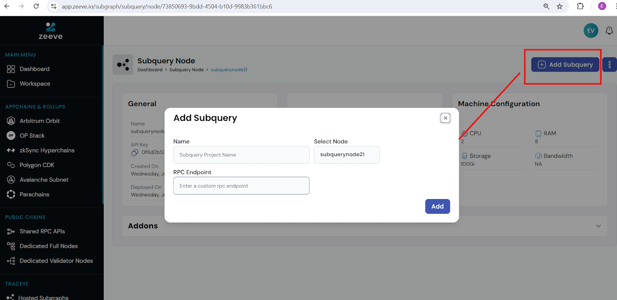Open the browser extensions puzzle icon
Image resolution: width=617 pixels, height=300 pixels.
pyautogui.click(x=580, y=6)
